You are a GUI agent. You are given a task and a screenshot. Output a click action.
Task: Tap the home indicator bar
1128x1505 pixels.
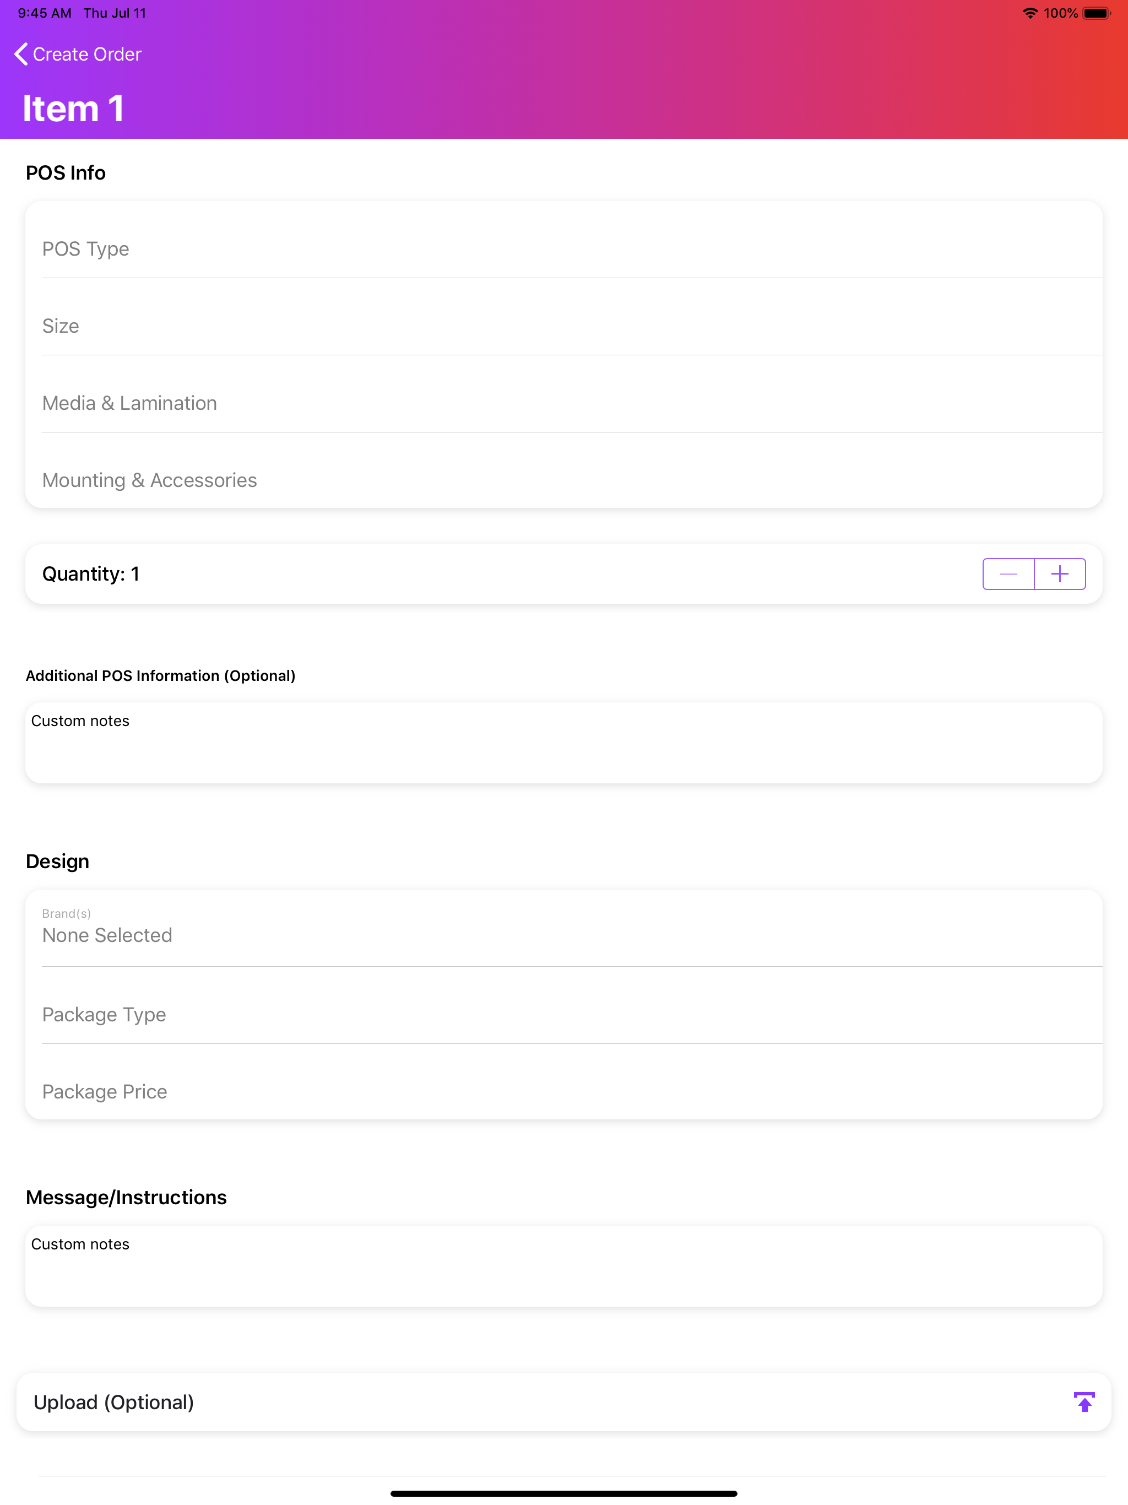[564, 1493]
